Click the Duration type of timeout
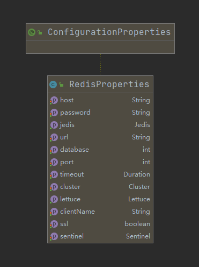The image size is (199, 267). coord(137,174)
